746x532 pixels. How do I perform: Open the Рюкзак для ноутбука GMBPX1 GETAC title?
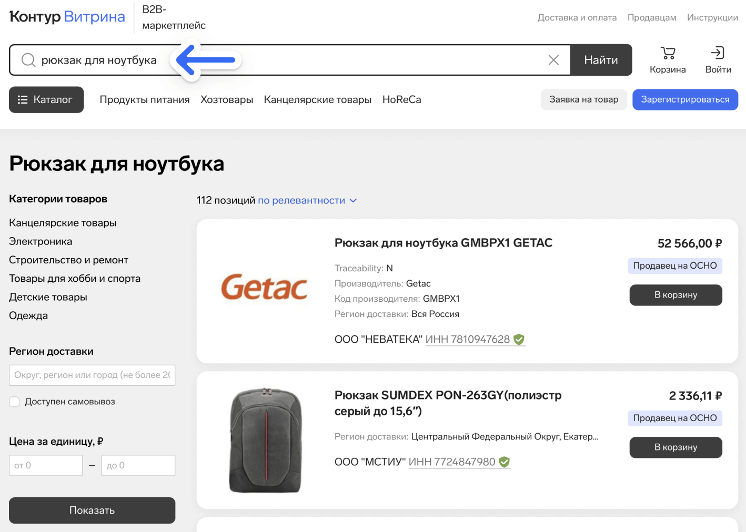443,243
